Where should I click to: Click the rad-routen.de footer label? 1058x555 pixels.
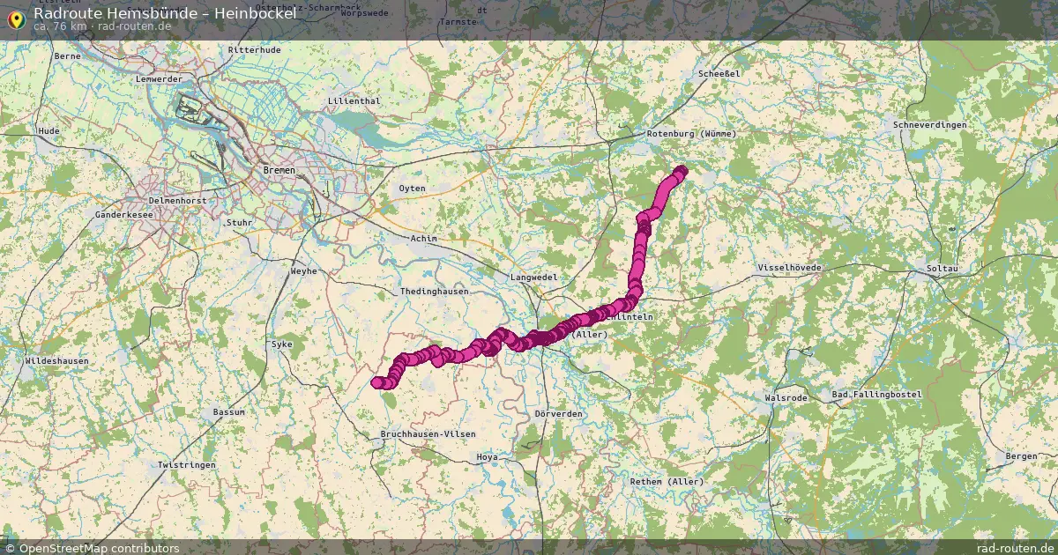[x=1015, y=548]
